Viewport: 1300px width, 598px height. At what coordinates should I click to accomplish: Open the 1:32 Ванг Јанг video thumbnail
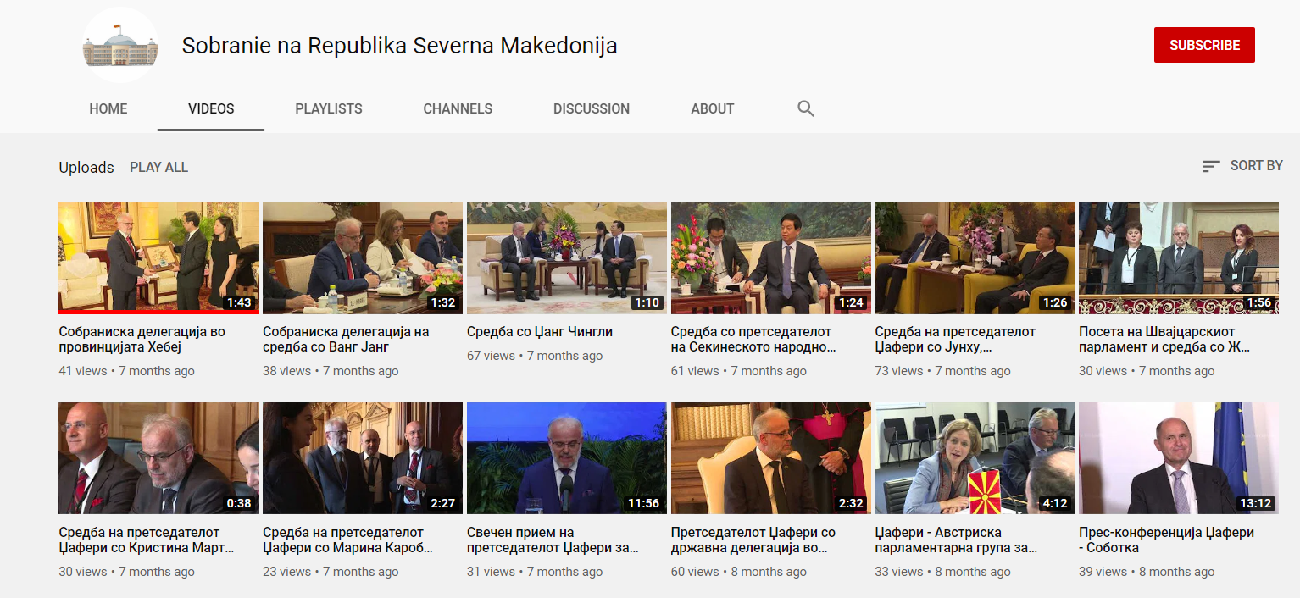click(x=363, y=257)
